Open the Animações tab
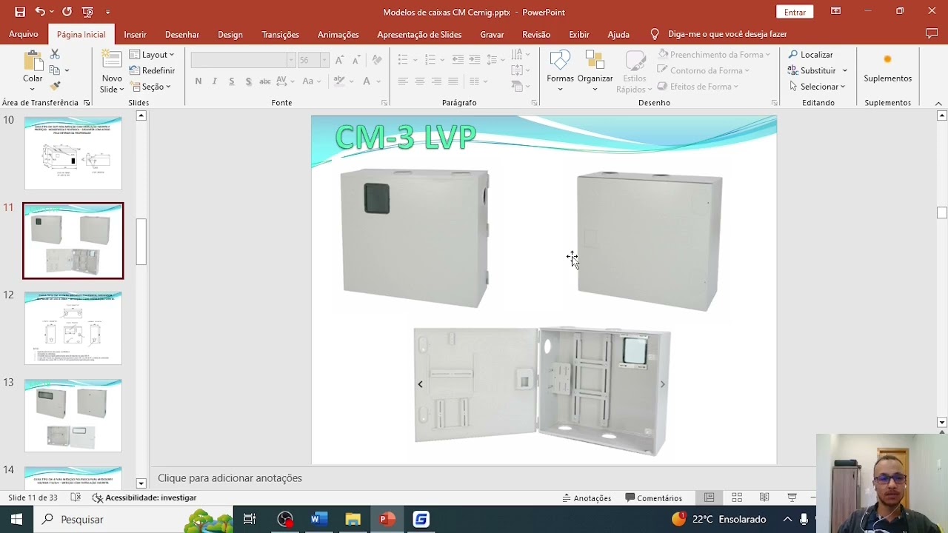Image resolution: width=948 pixels, height=533 pixels. pyautogui.click(x=338, y=35)
